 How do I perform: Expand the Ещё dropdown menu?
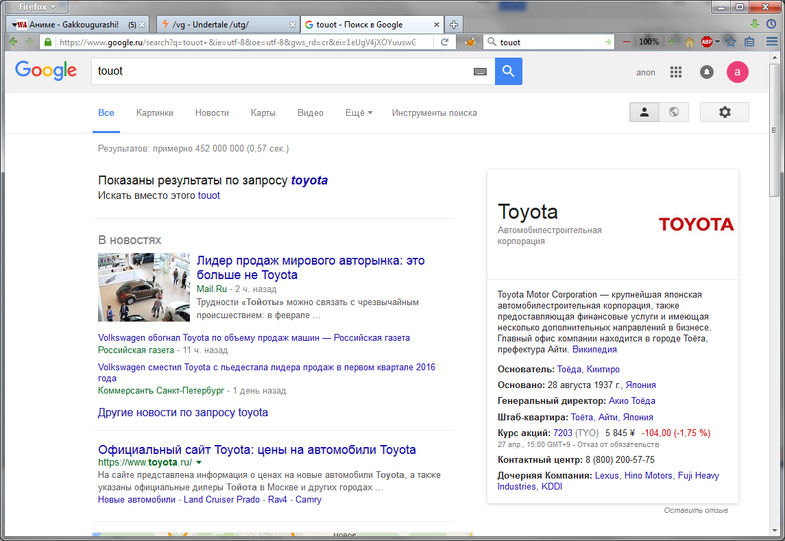point(359,112)
